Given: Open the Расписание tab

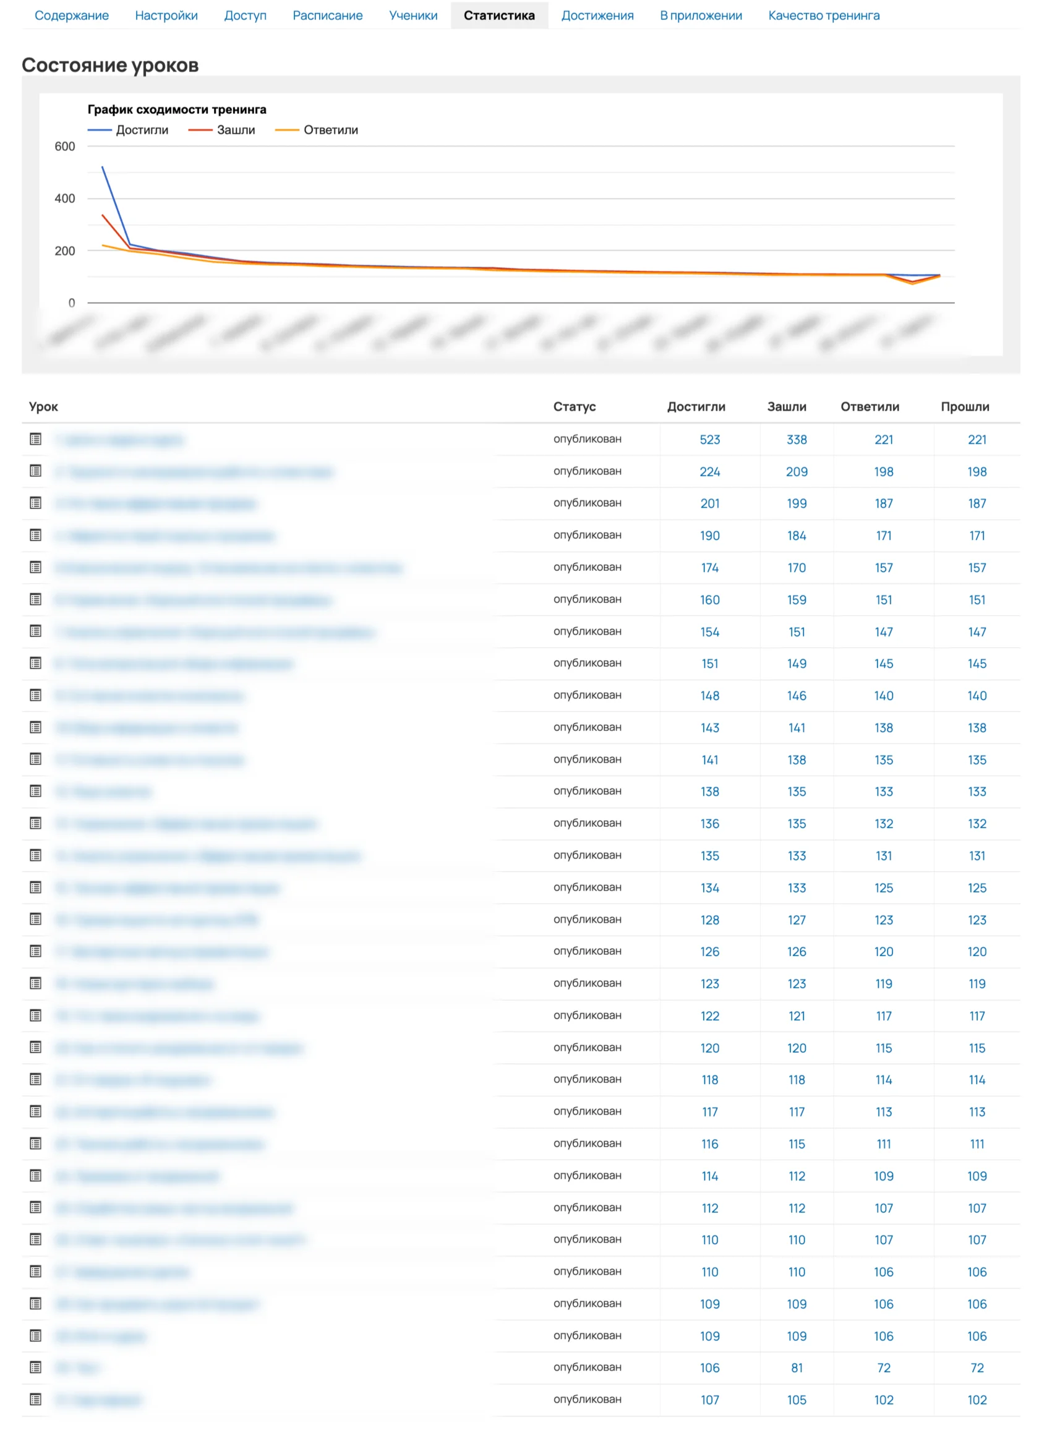Looking at the screenshot, I should click(x=327, y=15).
